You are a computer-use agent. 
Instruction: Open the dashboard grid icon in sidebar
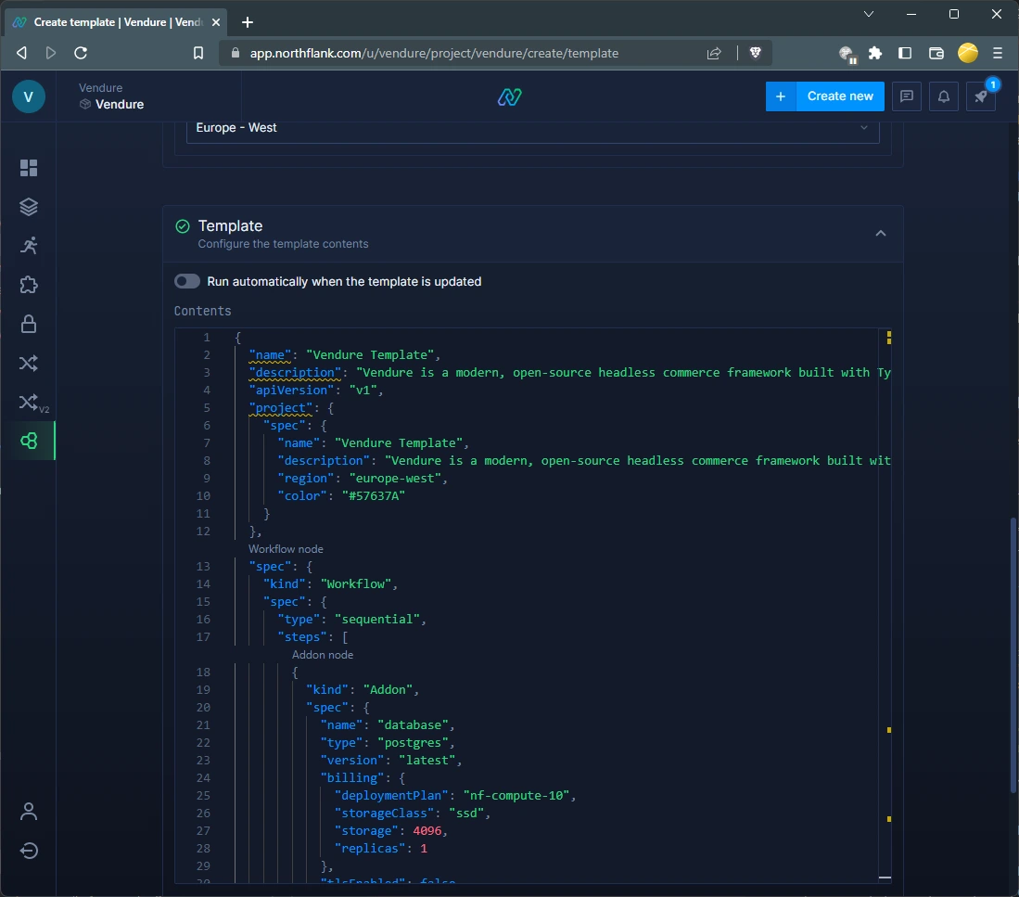29,168
